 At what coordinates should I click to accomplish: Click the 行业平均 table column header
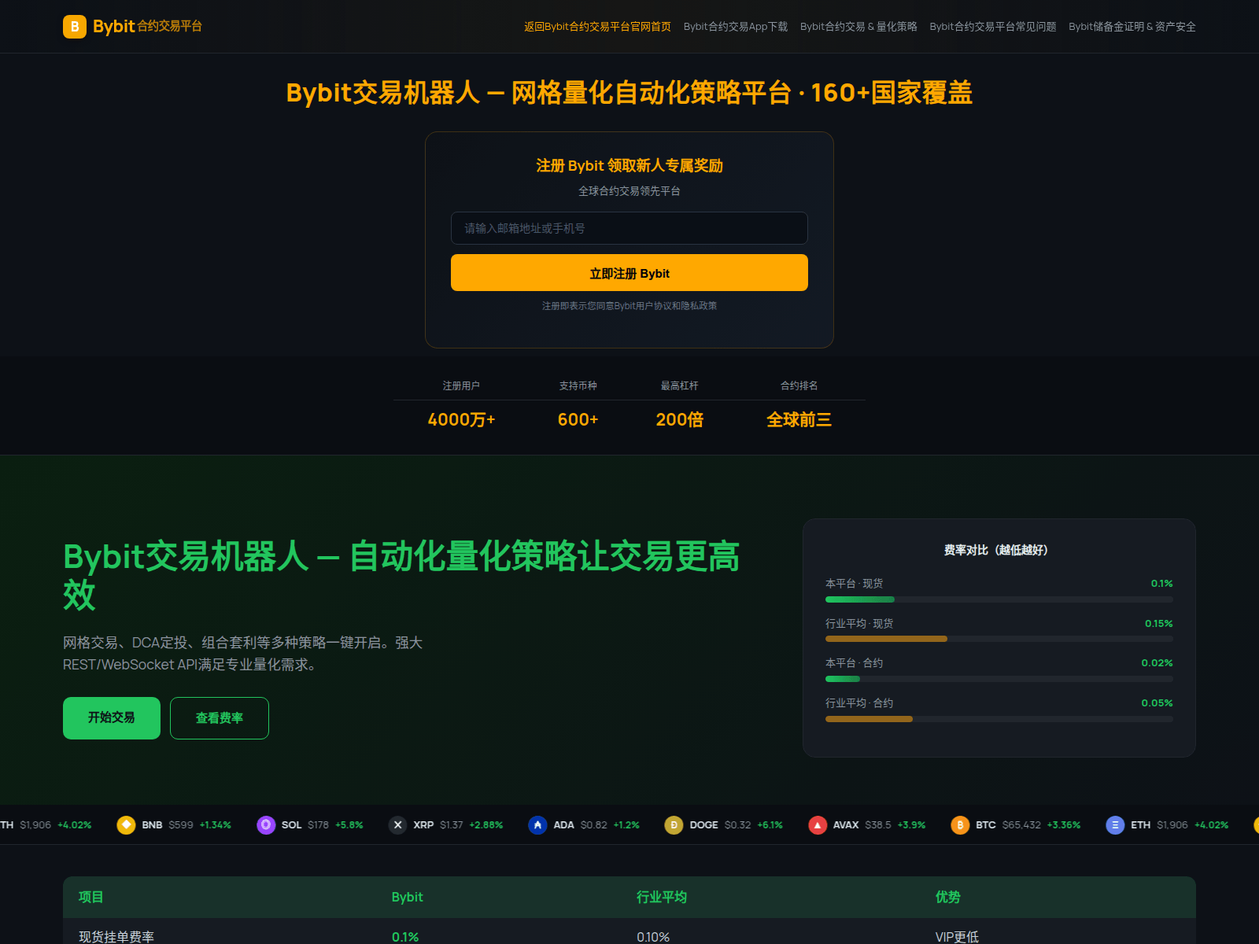(662, 897)
